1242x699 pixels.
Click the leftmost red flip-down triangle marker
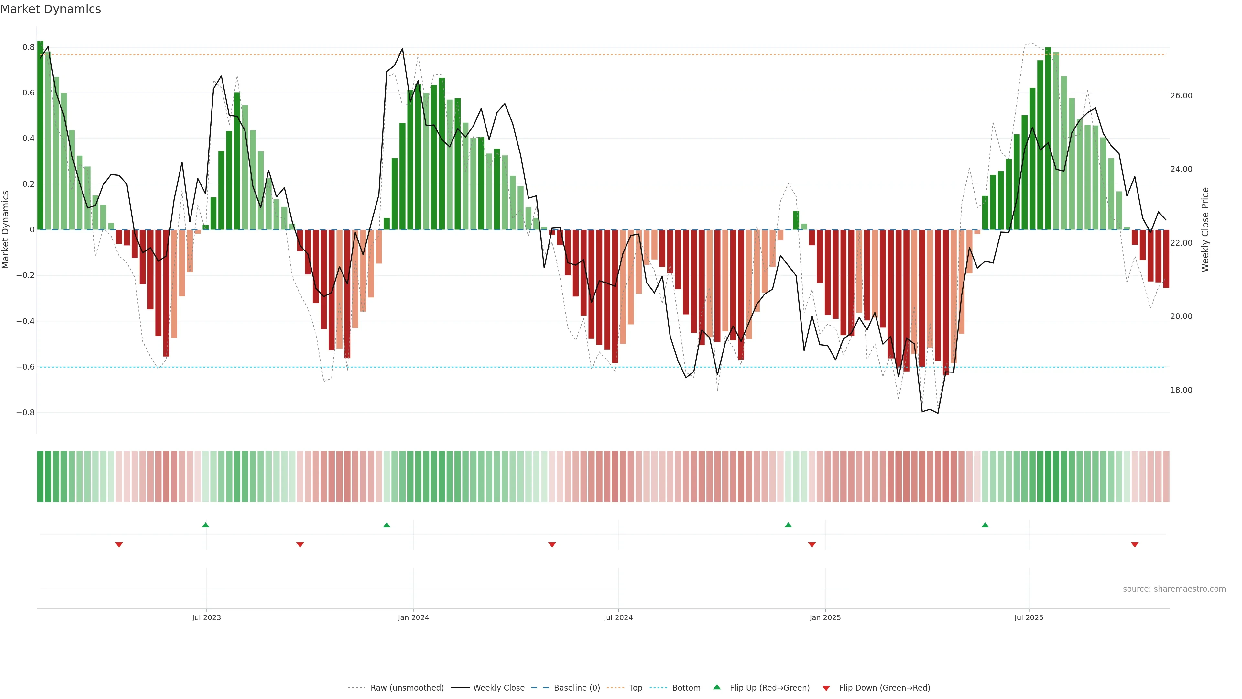coord(119,545)
